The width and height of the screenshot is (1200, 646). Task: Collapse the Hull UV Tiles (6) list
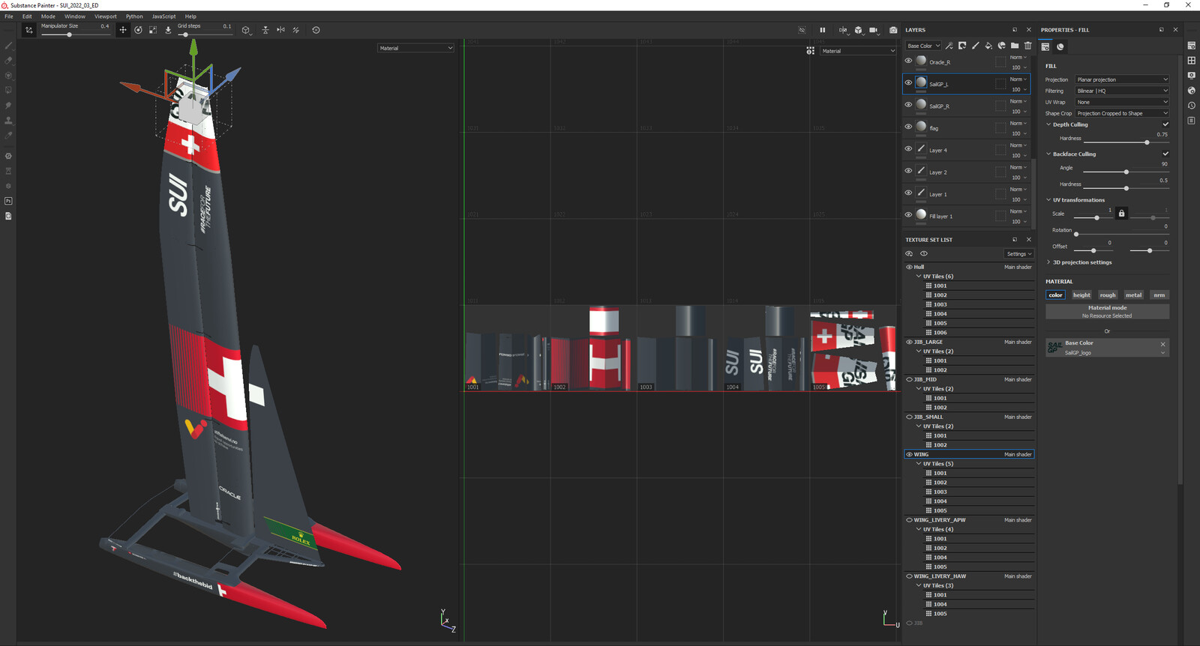(919, 277)
